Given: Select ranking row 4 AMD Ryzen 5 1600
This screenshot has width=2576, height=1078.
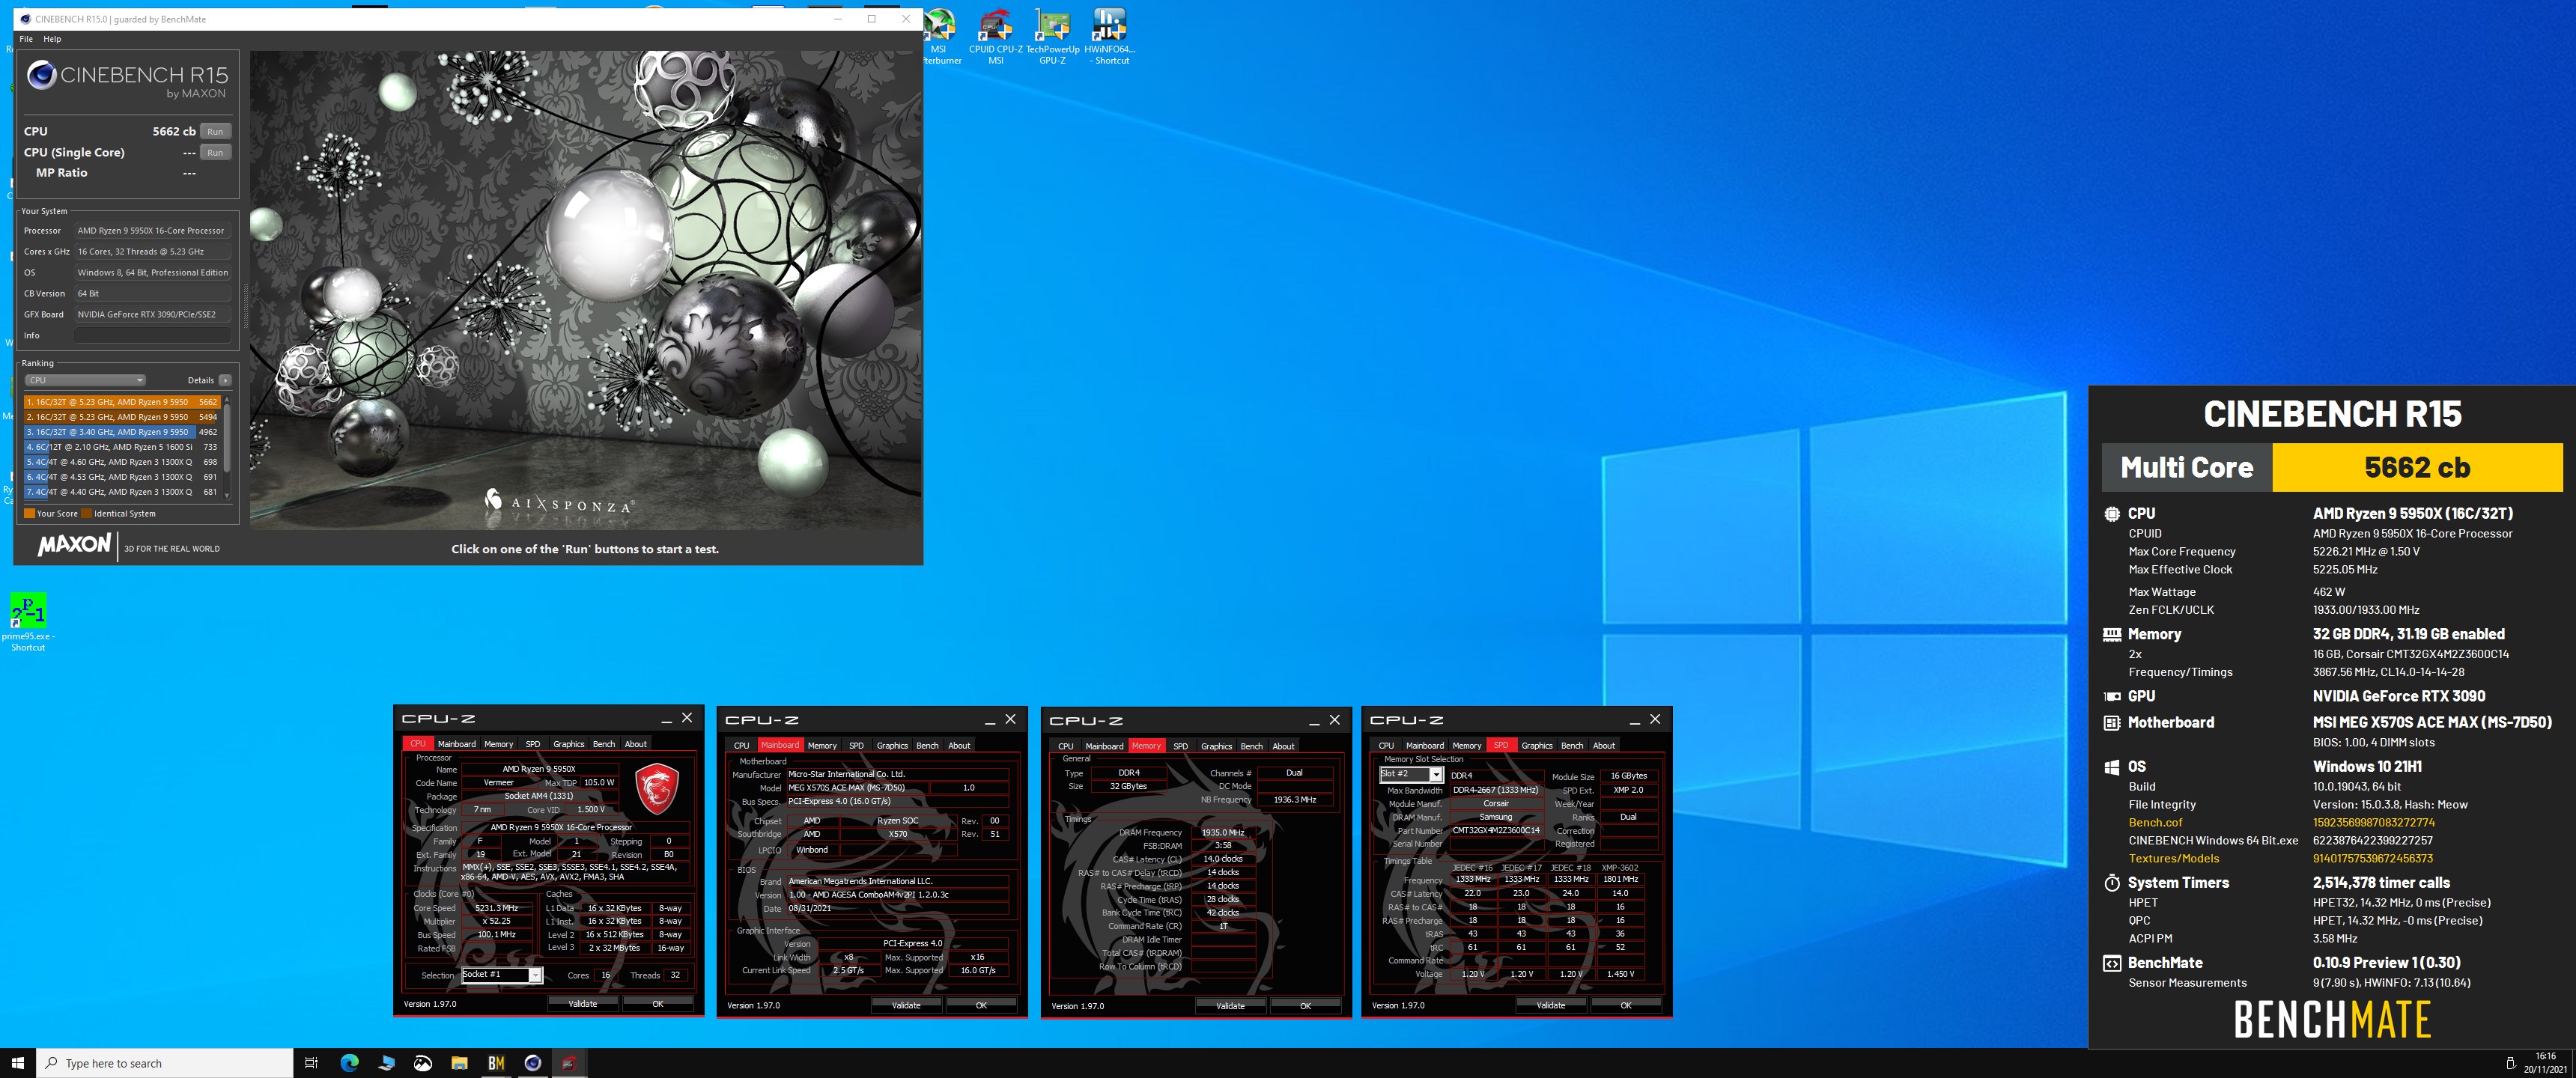Looking at the screenshot, I should tap(122, 447).
